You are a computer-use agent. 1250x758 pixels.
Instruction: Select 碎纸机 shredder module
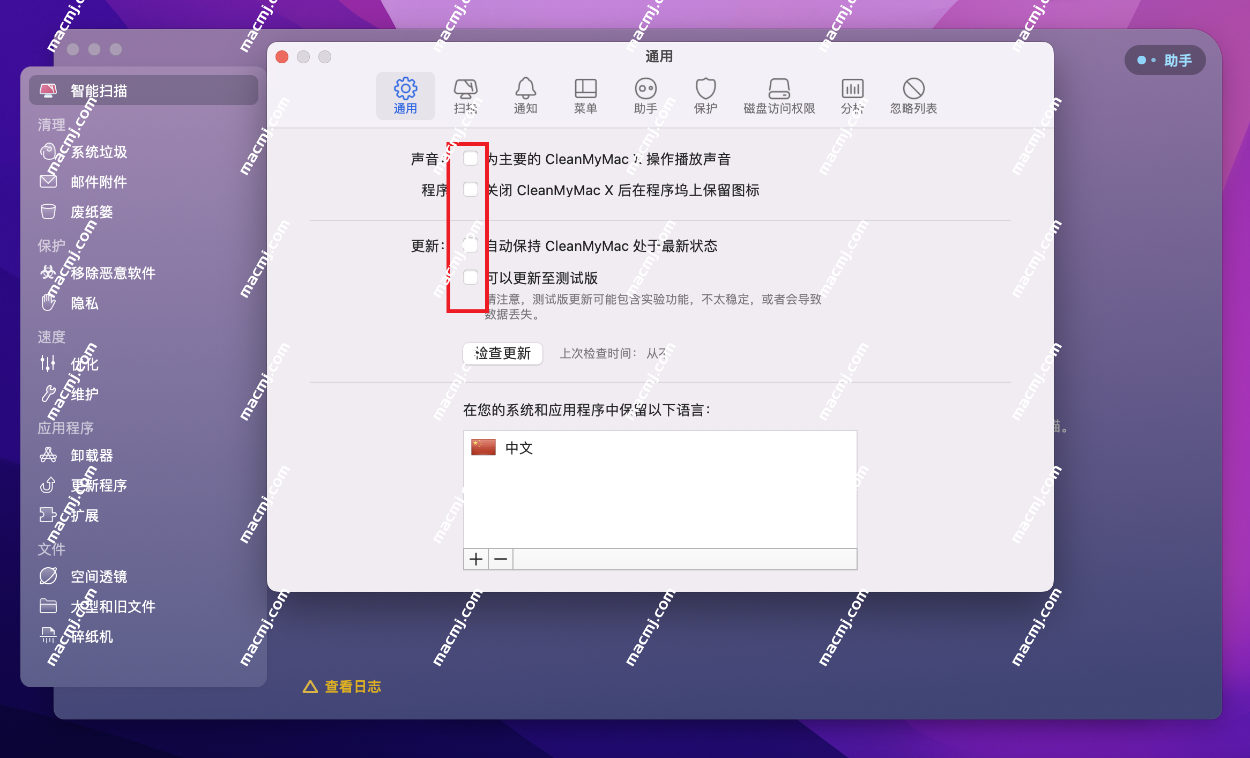pyautogui.click(x=144, y=637)
